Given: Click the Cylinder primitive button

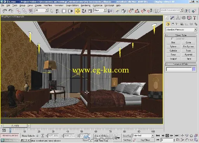Looking at the screenshot, I should pos(173,50).
